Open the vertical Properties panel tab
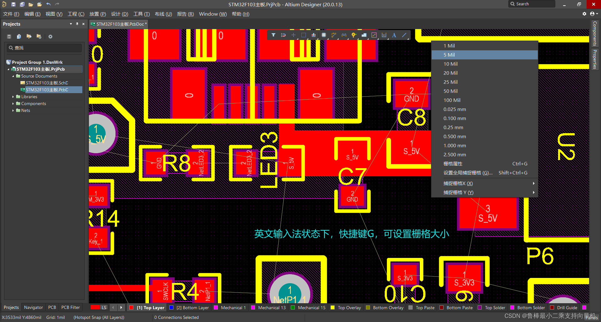This screenshot has width=601, height=322. (594, 59)
